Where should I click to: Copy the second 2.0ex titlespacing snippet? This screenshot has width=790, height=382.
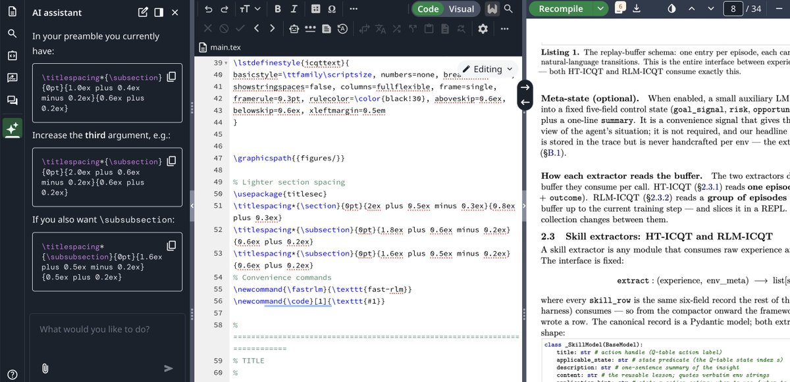pyautogui.click(x=171, y=160)
